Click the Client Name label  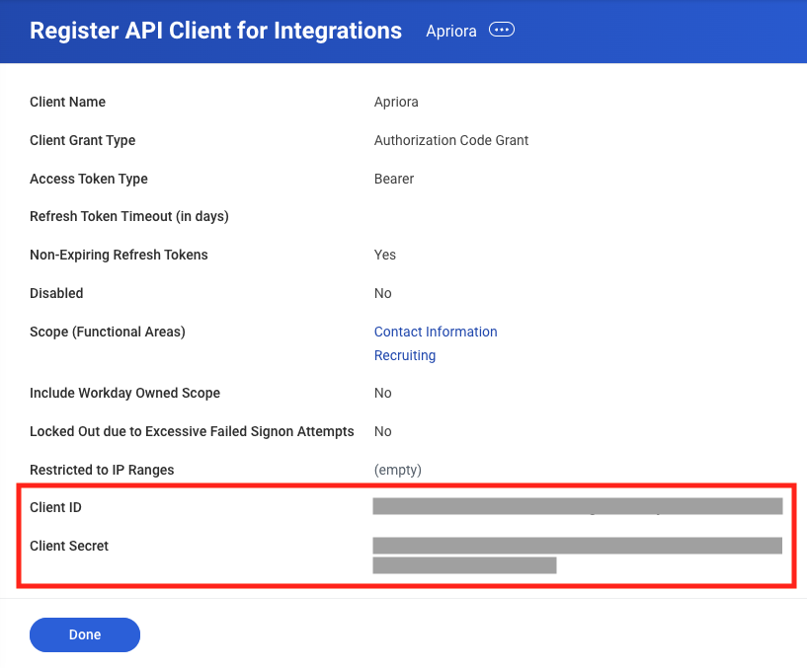[x=67, y=102]
